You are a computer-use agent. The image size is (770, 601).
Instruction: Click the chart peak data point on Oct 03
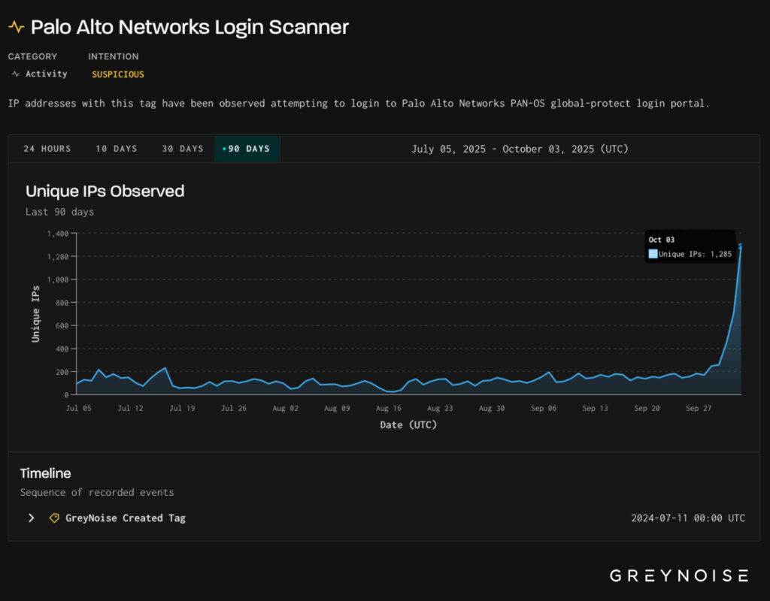click(x=739, y=244)
